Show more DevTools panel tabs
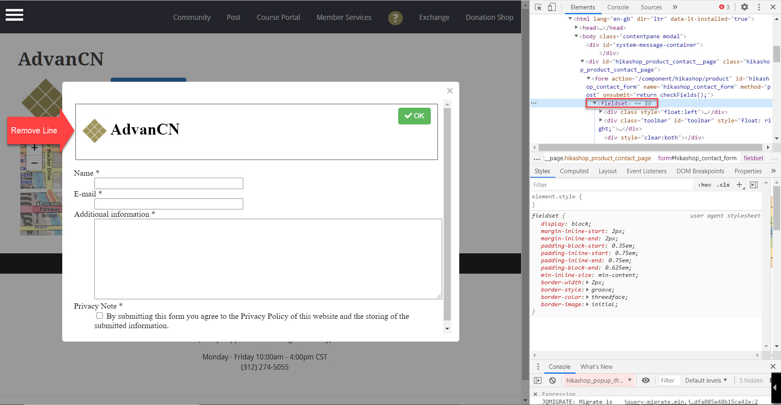The width and height of the screenshot is (781, 405). [x=675, y=7]
